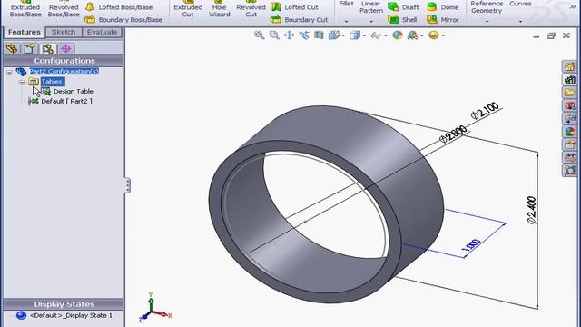Open the ConfigurationManager tab

point(48,48)
